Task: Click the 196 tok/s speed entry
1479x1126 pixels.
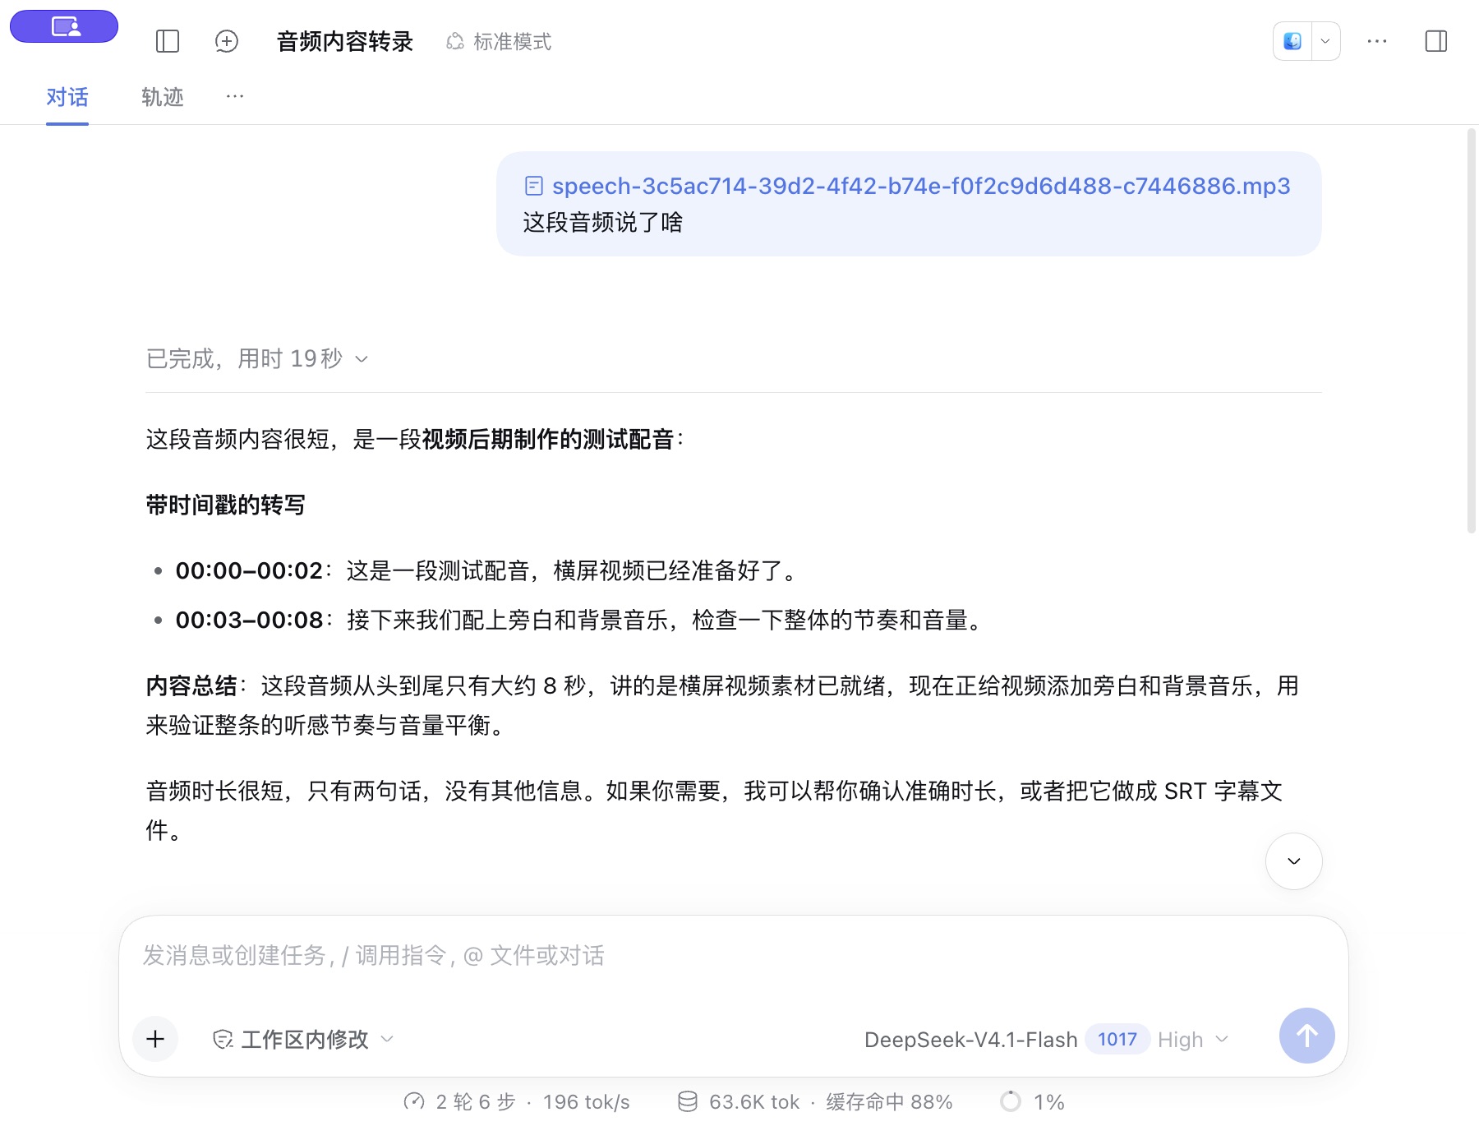Action: coord(587,1102)
